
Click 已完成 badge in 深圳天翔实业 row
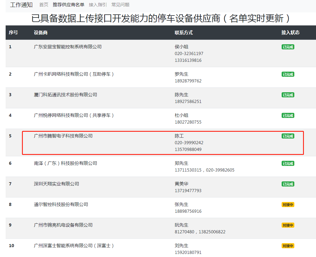[x=288, y=184]
